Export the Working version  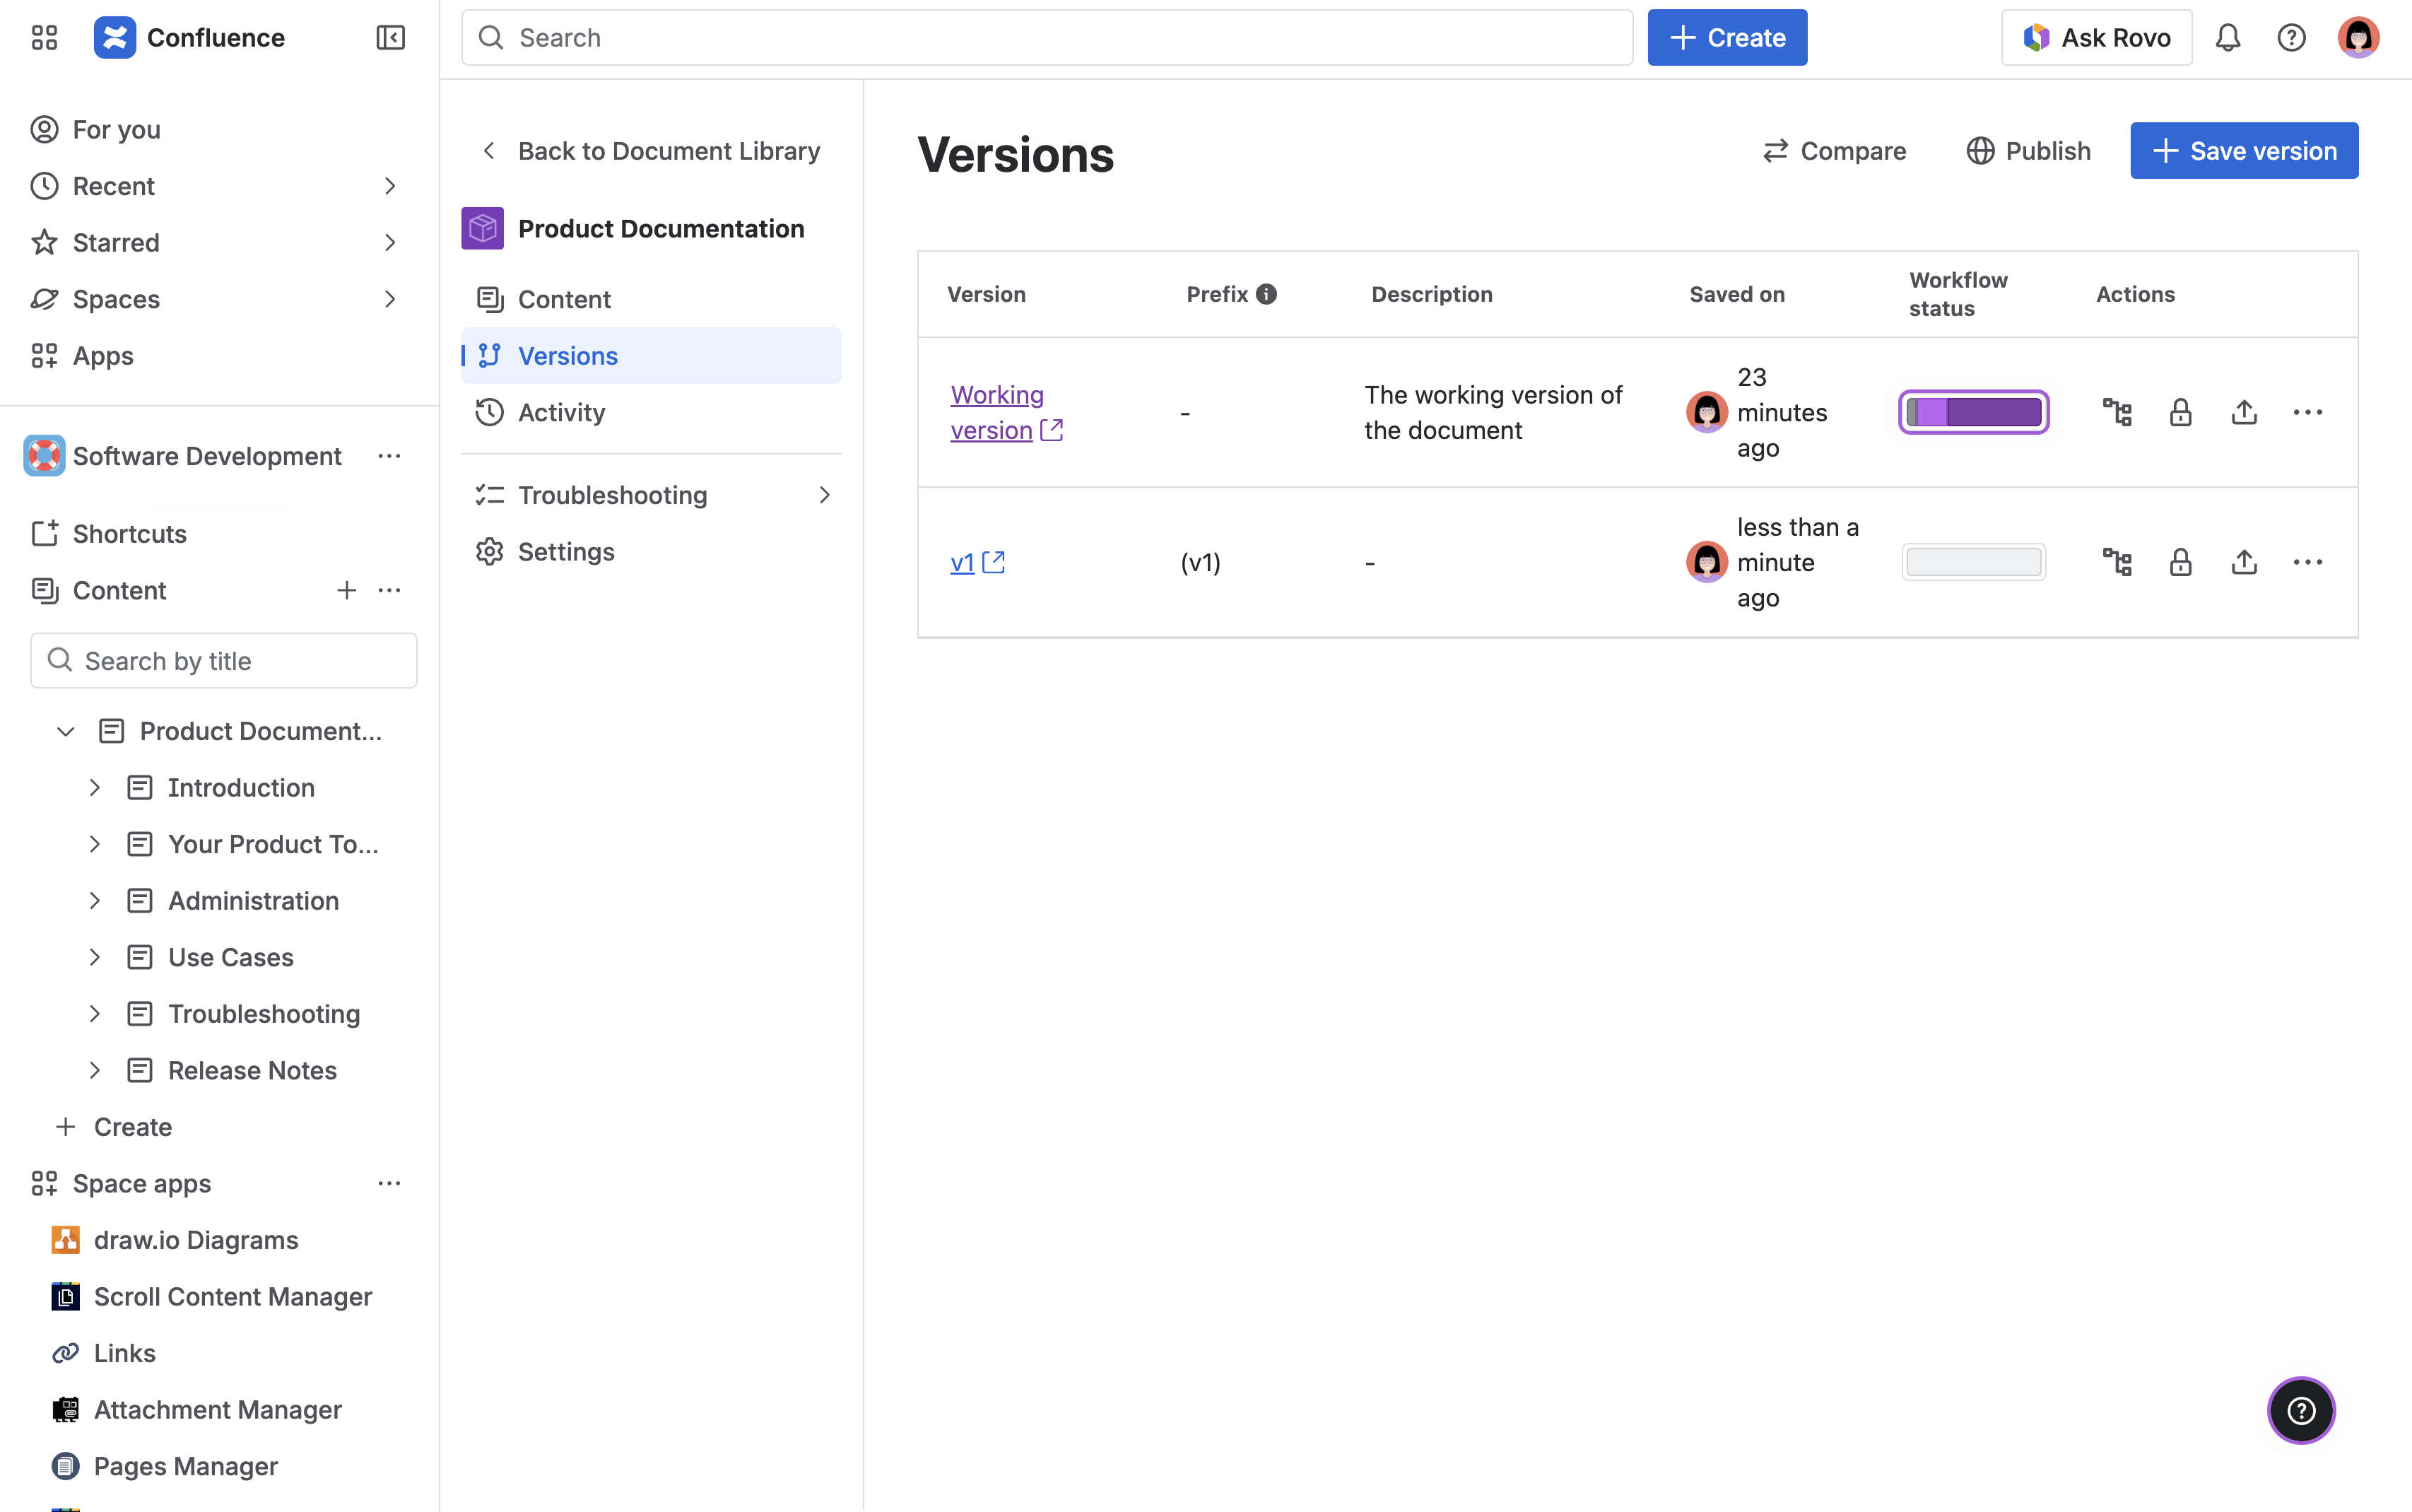pyautogui.click(x=2244, y=411)
